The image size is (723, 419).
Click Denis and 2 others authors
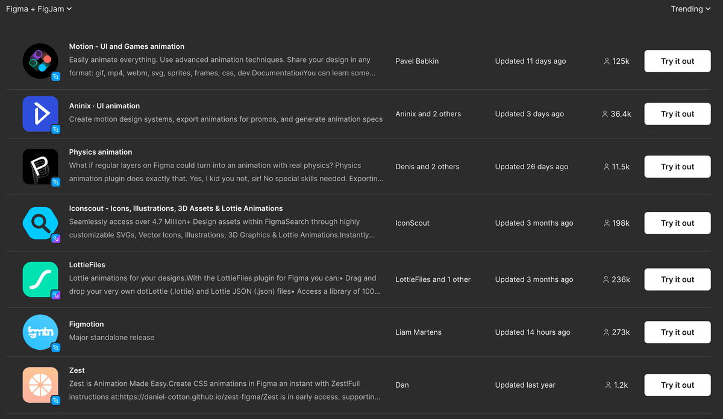[427, 167]
